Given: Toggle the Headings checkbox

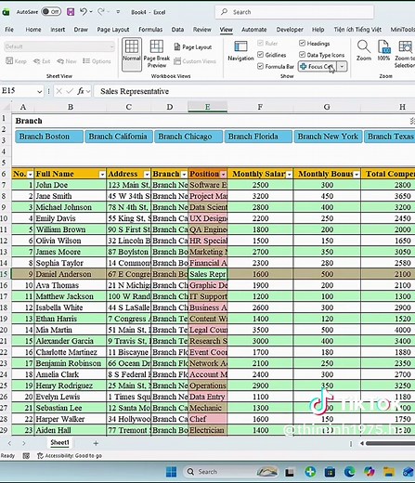Looking at the screenshot, I should click(302, 44).
